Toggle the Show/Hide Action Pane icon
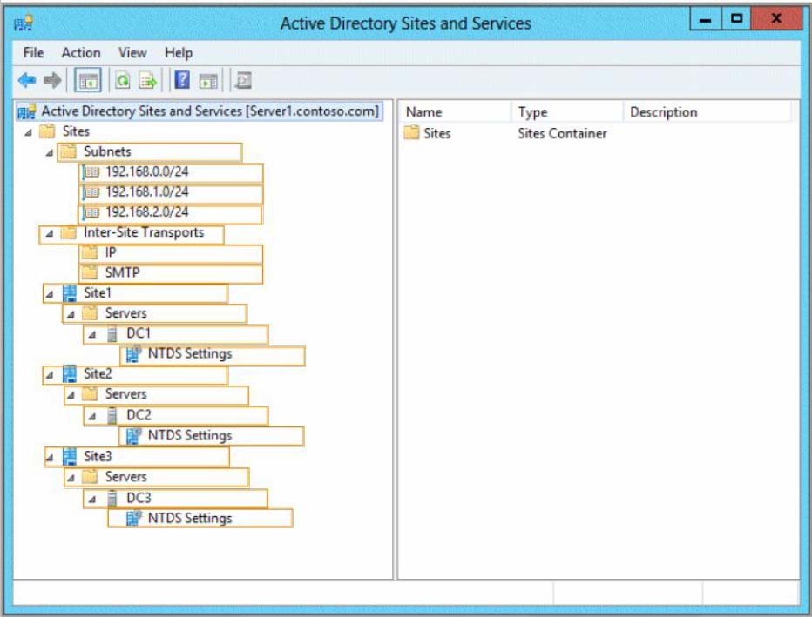Screen dimensions: 812x617 click(207, 81)
